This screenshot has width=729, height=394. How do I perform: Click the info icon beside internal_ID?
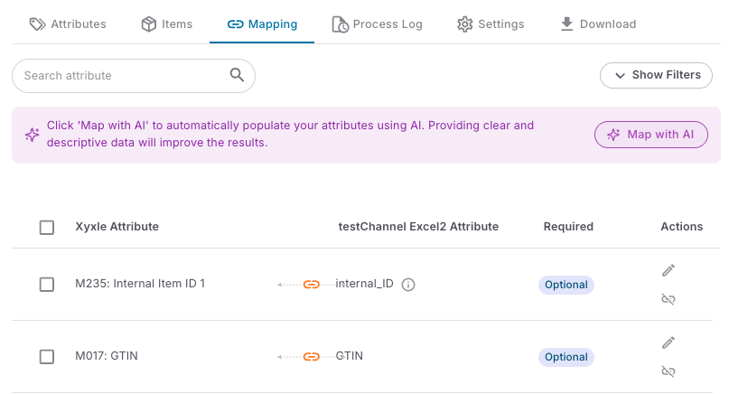pos(408,285)
